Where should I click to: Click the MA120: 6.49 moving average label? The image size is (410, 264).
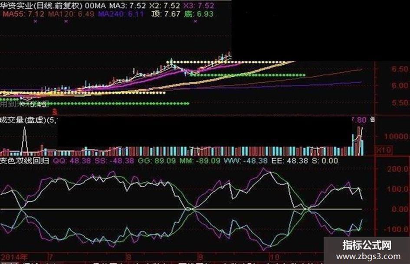pyautogui.click(x=71, y=14)
